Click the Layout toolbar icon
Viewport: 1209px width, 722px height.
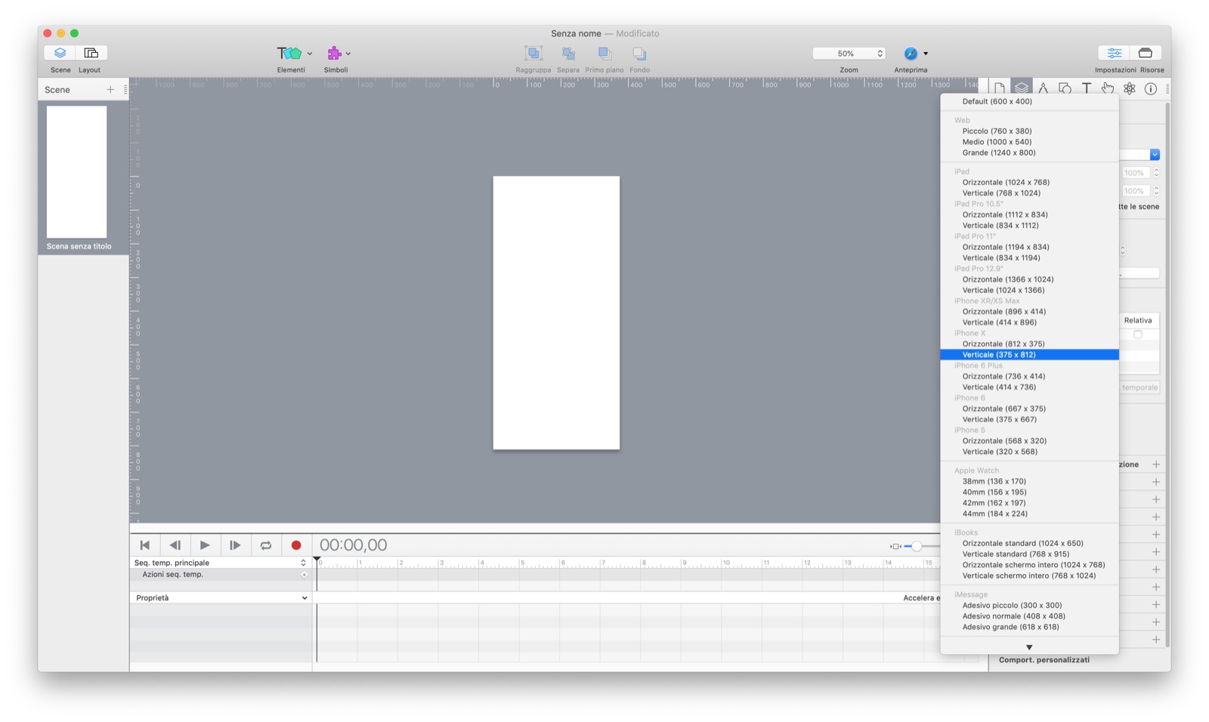(91, 53)
